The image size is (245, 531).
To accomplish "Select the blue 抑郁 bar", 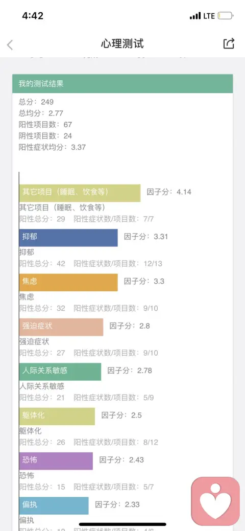I will pos(68,238).
